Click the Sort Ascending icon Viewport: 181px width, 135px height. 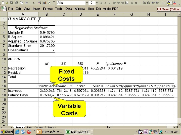coord(39,3)
